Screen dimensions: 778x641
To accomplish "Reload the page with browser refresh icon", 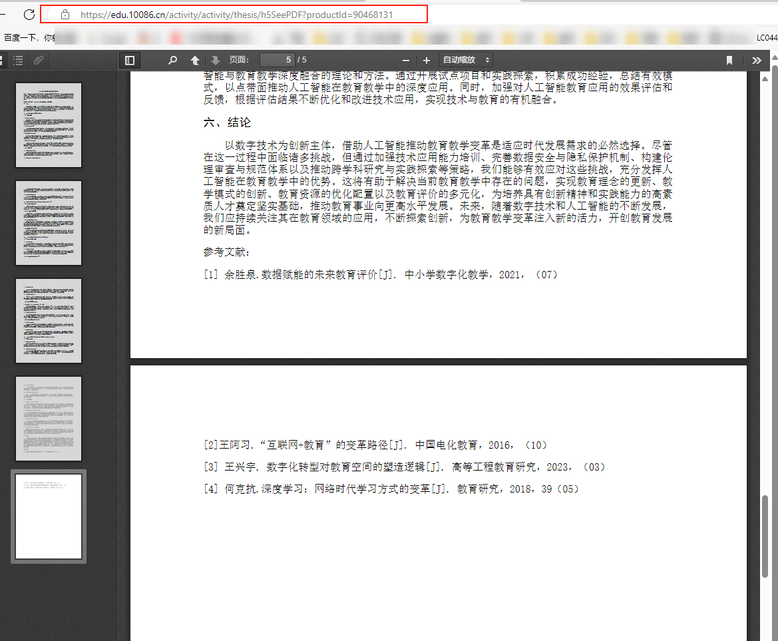I will 29,14.
